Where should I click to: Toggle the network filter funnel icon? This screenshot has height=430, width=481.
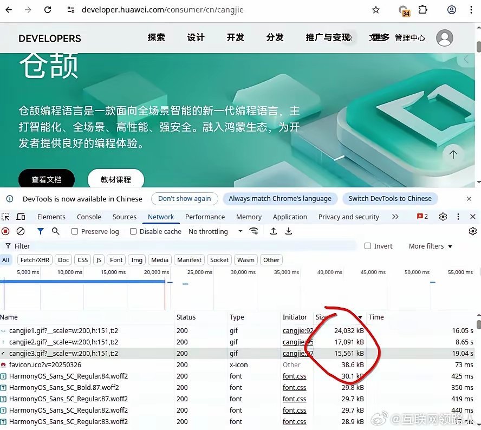coord(40,231)
